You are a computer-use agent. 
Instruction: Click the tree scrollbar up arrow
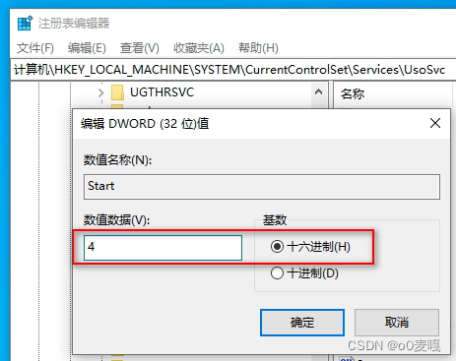(318, 92)
